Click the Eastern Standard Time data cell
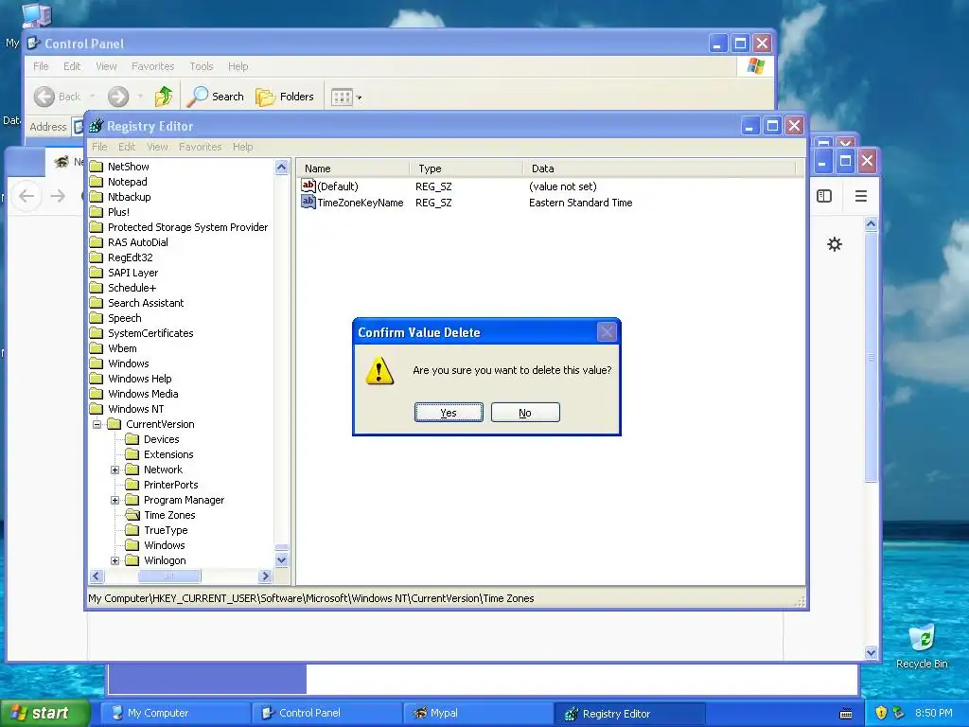 coord(580,203)
